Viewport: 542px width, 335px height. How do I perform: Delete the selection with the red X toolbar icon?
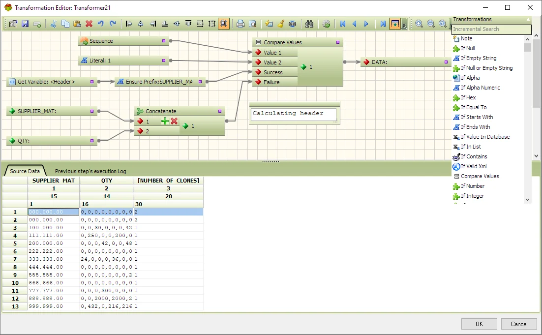tap(89, 24)
